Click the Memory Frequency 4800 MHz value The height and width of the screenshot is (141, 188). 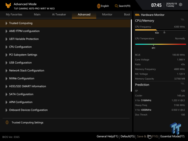[179, 69]
